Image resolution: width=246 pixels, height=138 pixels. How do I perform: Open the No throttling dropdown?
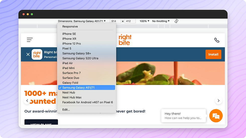point(161,21)
